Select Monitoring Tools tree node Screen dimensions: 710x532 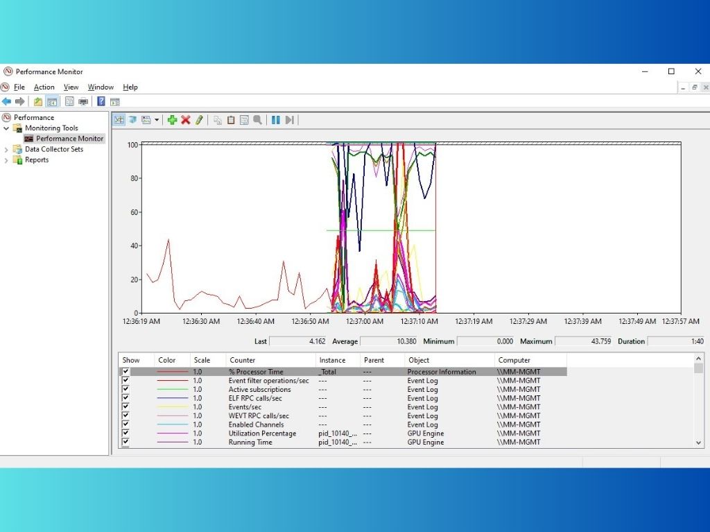pos(51,128)
